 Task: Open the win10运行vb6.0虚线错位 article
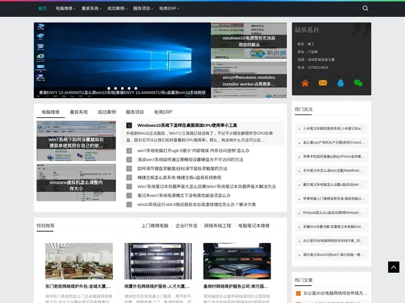(x=196, y=205)
